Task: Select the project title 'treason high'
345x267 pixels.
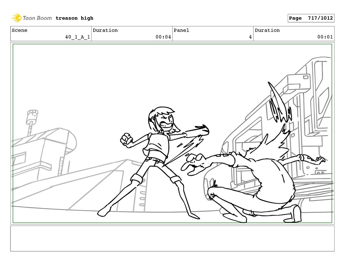Action: tap(74, 18)
